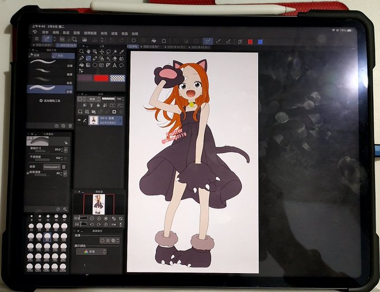The image size is (380, 292).
Task: Adjust the layer opacity slider
Action: click(x=108, y=99)
